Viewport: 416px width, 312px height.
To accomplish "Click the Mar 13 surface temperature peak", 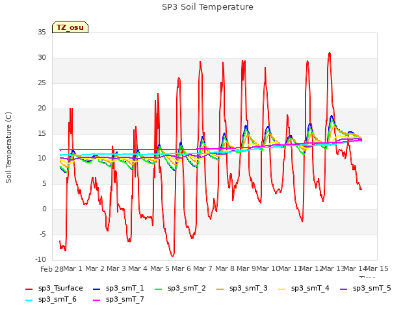I will (x=330, y=53).
